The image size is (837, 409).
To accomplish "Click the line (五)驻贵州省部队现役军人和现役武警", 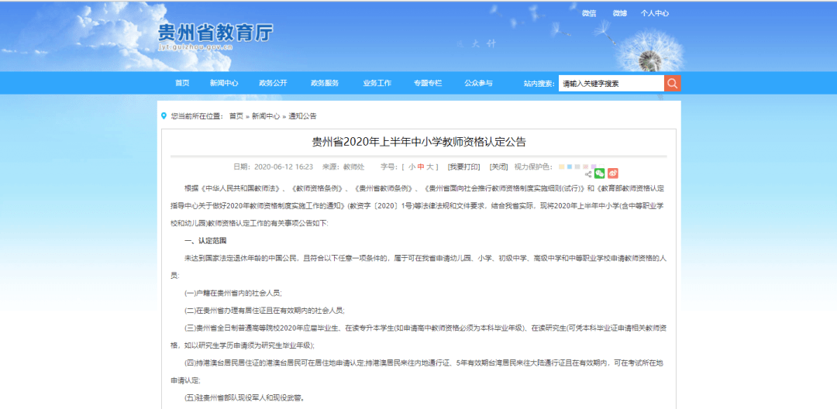I will coord(245,398).
